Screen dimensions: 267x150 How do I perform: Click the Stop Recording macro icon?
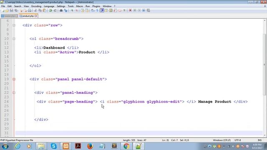click(x=135, y=10)
